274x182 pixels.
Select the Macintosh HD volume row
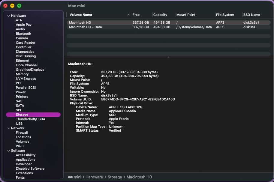coord(168,22)
